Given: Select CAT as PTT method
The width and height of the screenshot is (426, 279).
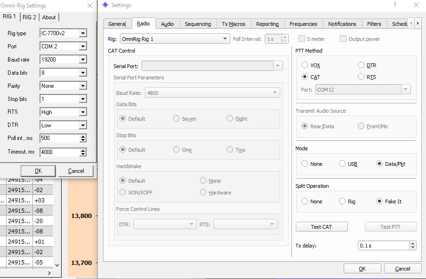Looking at the screenshot, I should pos(305,77).
